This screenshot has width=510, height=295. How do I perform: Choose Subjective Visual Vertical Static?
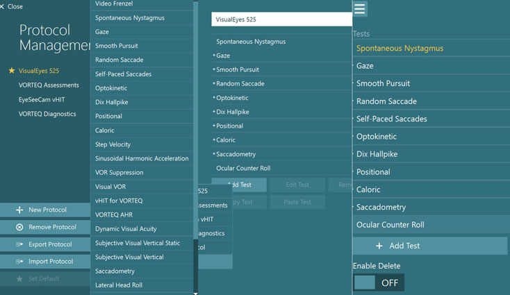(x=142, y=243)
